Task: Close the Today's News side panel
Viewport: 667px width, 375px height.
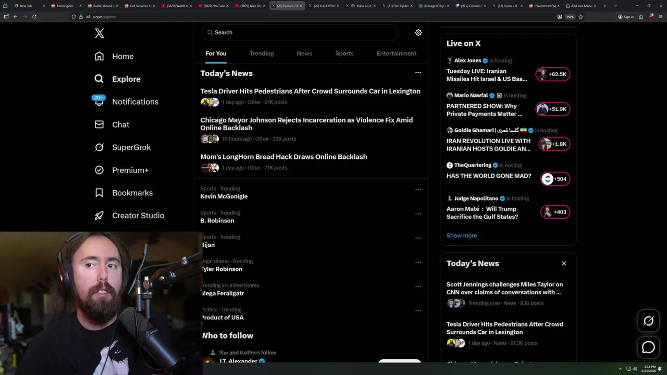Action: pyautogui.click(x=564, y=264)
